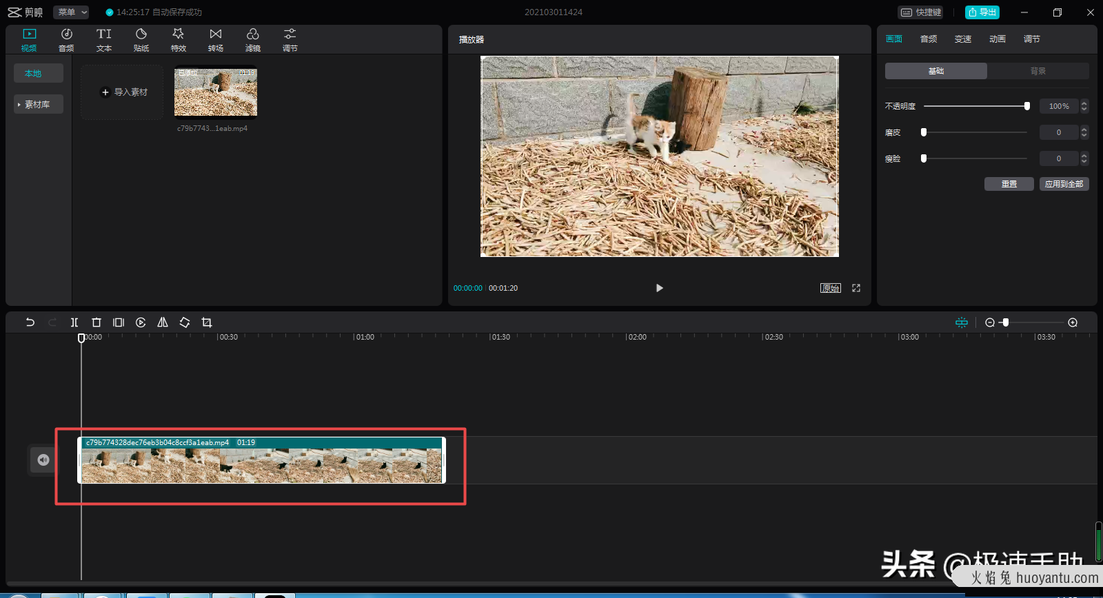Click the crop icon
1103x598 pixels.
pos(207,322)
